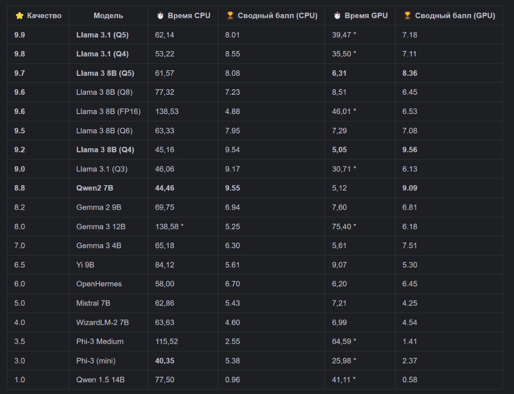Click the Модель column header
The image size is (514, 394).
[108, 16]
